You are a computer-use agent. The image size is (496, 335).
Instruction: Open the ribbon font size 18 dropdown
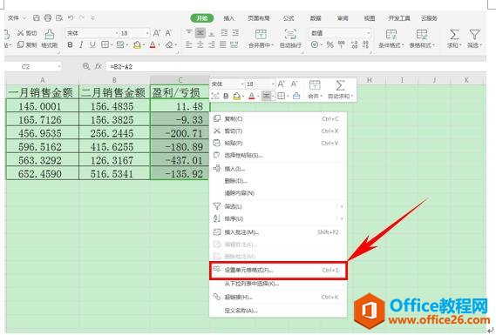(147, 33)
